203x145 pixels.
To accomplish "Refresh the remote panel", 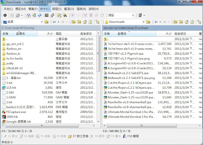I will (x=192, y=22).
